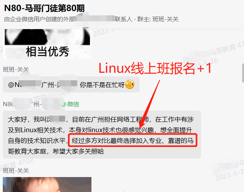Click the subtitle 由企业微信用户创建的外部 text

[39, 19]
